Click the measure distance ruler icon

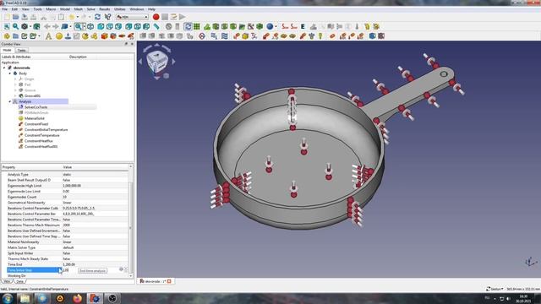point(156,26)
